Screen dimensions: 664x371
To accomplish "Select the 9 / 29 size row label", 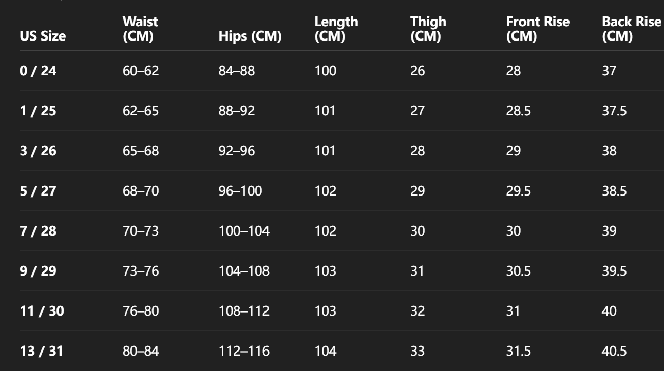I will click(38, 271).
